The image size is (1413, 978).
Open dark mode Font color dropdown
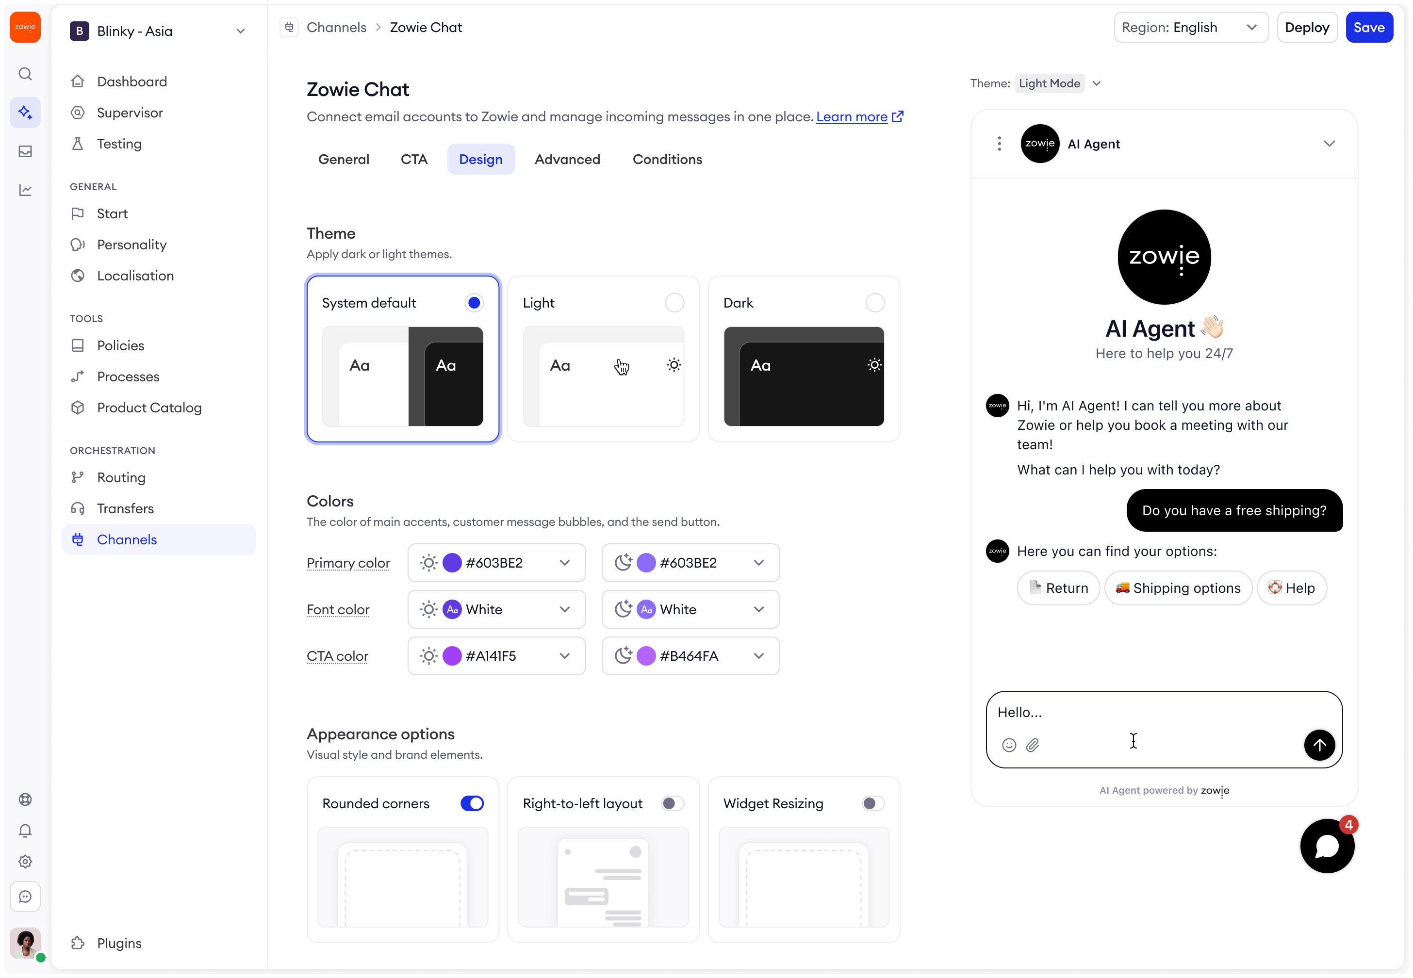coord(690,610)
